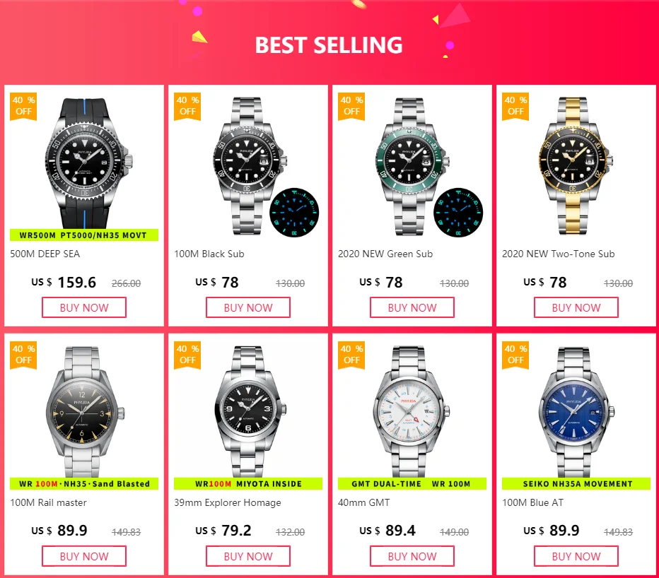Open the 100M Blue AT watch image
Viewport: 659px width, 578px height.
coord(576,412)
